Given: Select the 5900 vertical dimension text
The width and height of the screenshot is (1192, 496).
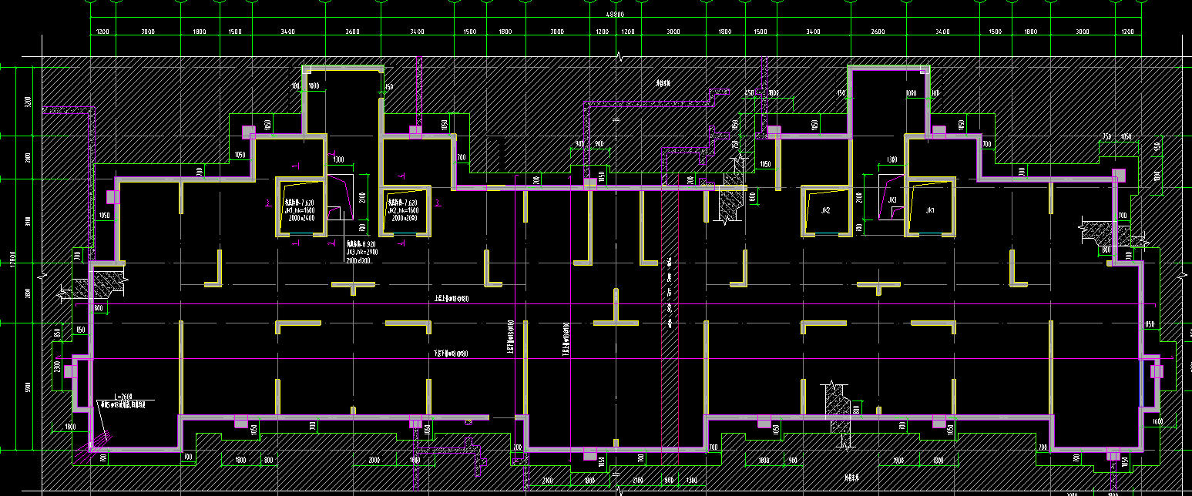Looking at the screenshot, I should point(29,387).
